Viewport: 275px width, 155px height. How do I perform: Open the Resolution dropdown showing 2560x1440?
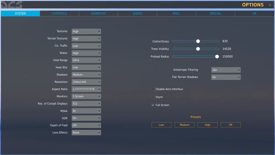pyautogui.click(x=86, y=82)
